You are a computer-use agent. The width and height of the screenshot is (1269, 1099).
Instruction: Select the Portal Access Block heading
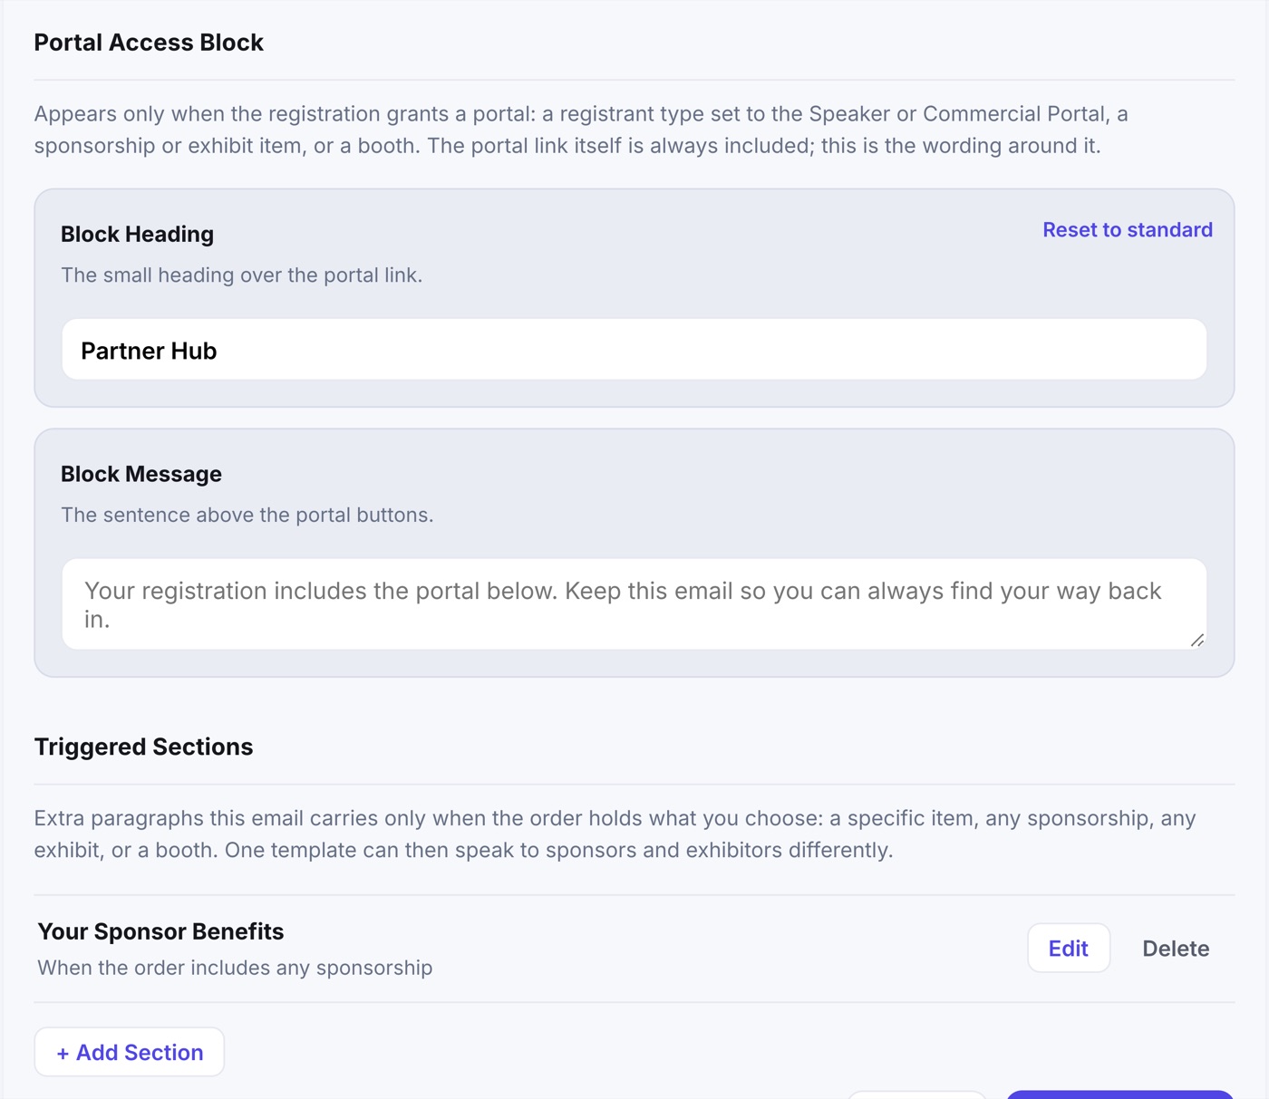(149, 43)
